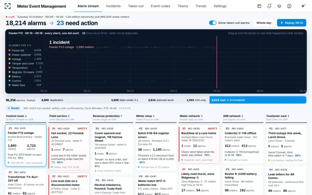Open INC-0413 Transformer TX-ALC-207 off card
The image size is (312, 195).
(26, 182)
